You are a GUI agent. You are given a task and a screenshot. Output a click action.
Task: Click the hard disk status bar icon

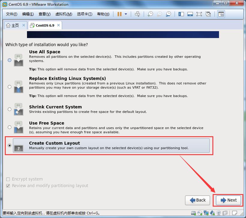[x=193, y=213]
